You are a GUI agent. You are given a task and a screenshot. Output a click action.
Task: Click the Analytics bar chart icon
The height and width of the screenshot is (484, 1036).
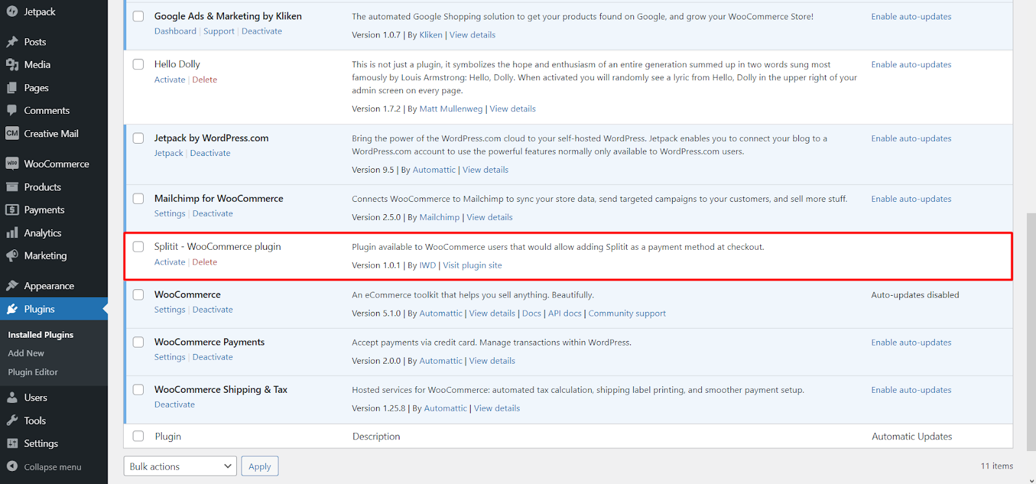(x=12, y=233)
